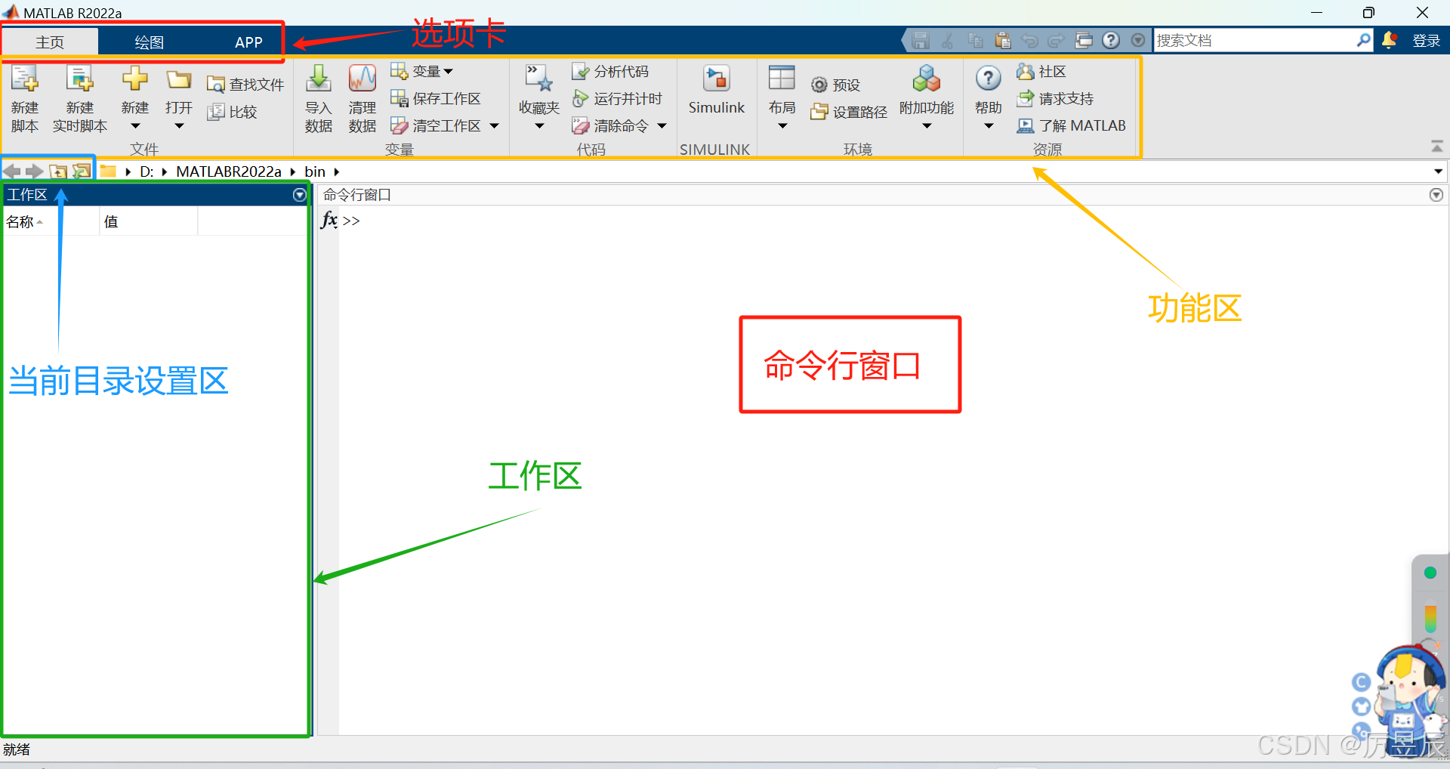Click the browse for folder icon
This screenshot has height=769, width=1450.
(x=81, y=171)
